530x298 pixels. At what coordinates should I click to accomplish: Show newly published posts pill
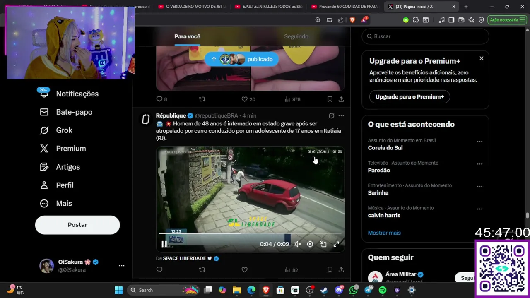pos(241,59)
